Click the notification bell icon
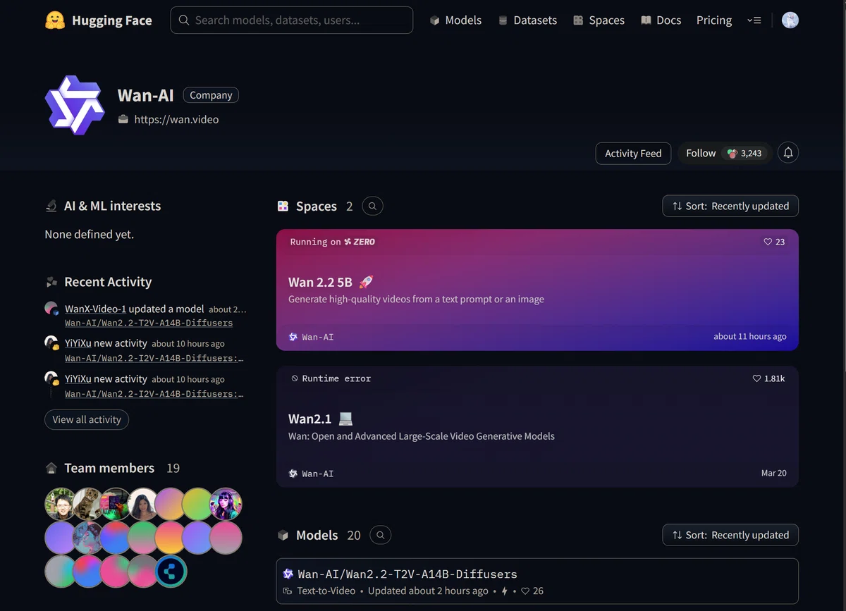846x611 pixels. [x=788, y=153]
